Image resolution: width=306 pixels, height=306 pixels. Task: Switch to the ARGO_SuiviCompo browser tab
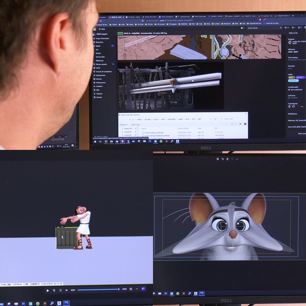(199, 17)
